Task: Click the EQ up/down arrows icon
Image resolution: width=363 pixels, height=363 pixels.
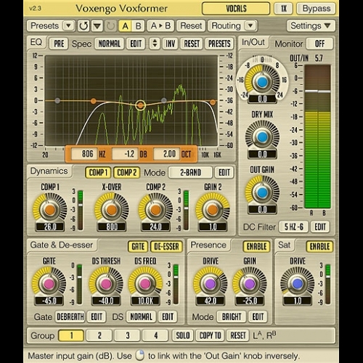Action: point(155,44)
